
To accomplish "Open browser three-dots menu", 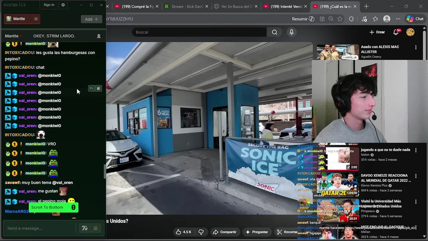I will pyautogui.click(x=398, y=19).
